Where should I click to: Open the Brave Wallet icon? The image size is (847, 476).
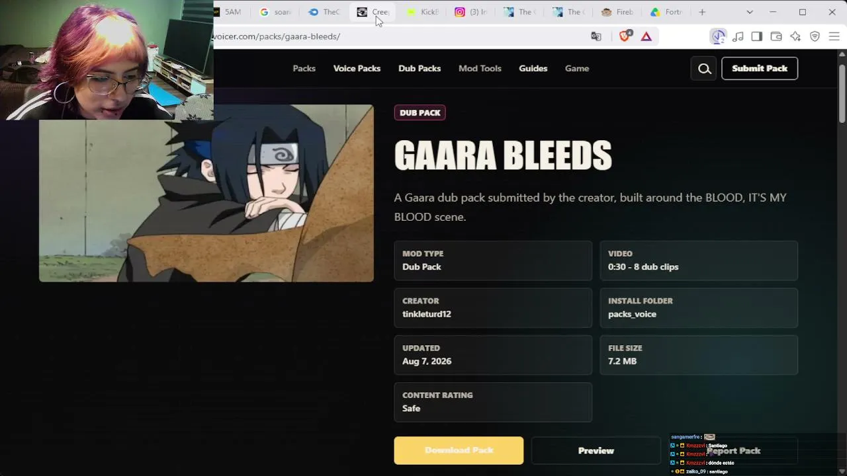click(776, 36)
